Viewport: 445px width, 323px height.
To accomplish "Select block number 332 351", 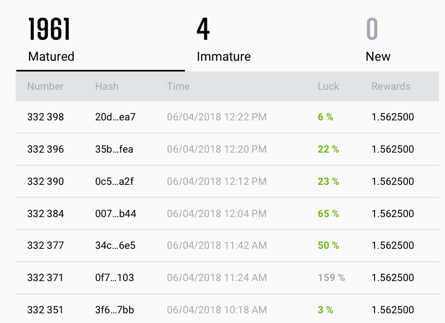I will (x=46, y=310).
